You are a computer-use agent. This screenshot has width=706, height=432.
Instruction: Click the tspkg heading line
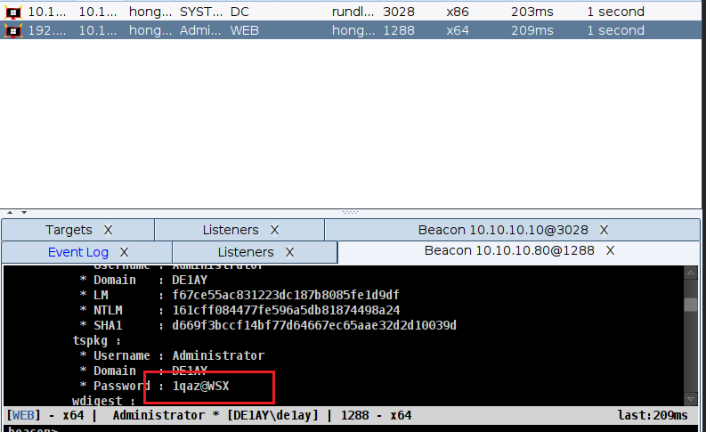coord(97,340)
